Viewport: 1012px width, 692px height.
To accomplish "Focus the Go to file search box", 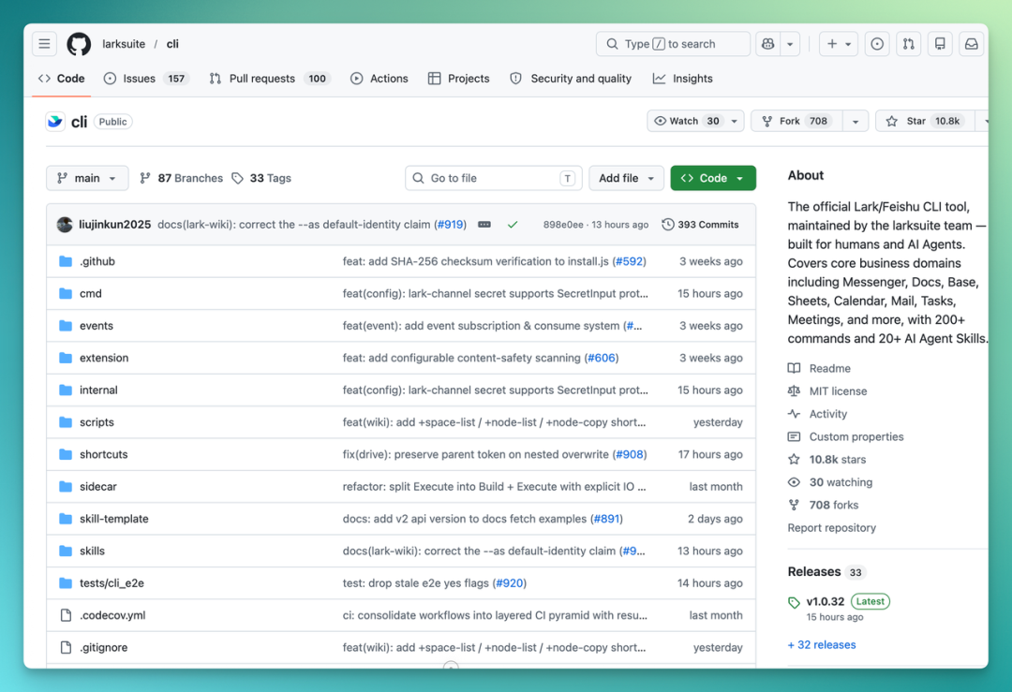I will point(493,178).
